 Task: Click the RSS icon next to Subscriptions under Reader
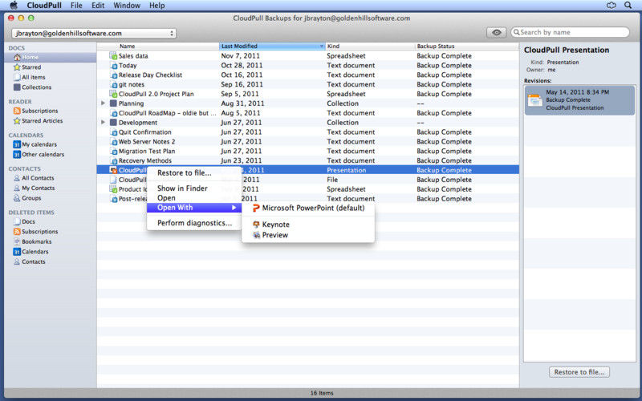[17, 111]
